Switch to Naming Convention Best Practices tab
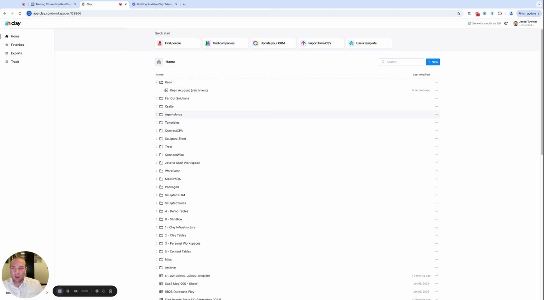The height and width of the screenshot is (300, 544). click(53, 4)
